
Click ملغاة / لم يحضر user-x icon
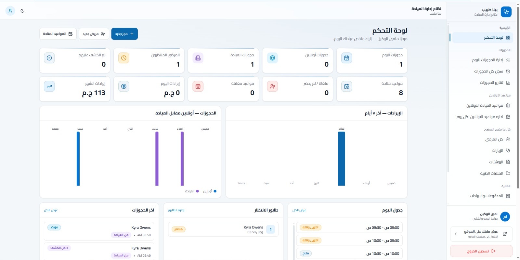click(272, 86)
